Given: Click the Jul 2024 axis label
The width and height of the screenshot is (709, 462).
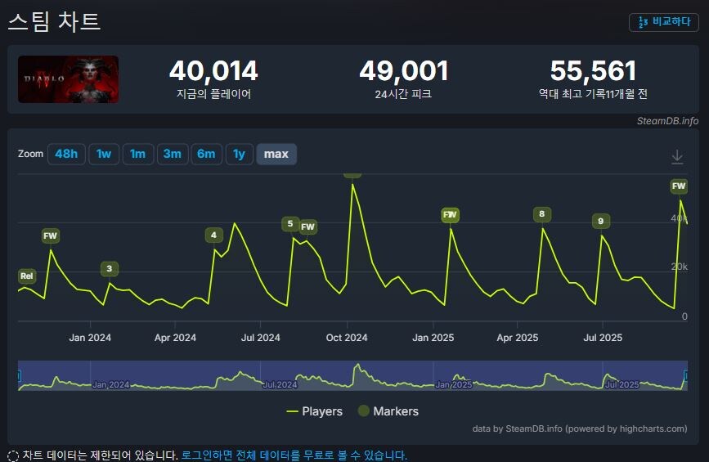Looking at the screenshot, I should (260, 338).
